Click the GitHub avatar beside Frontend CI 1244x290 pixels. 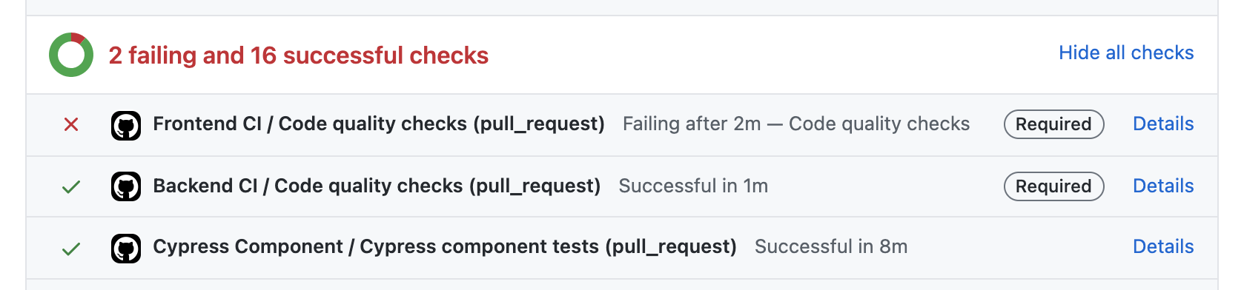click(126, 125)
